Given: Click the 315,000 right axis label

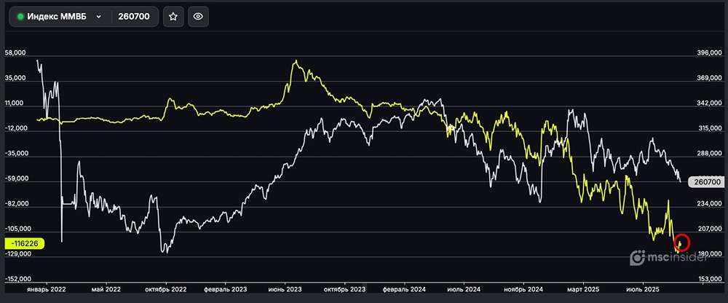Looking at the screenshot, I should tap(709, 129).
